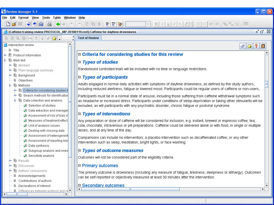
Task: Open the Help menu
Action: 82,18
